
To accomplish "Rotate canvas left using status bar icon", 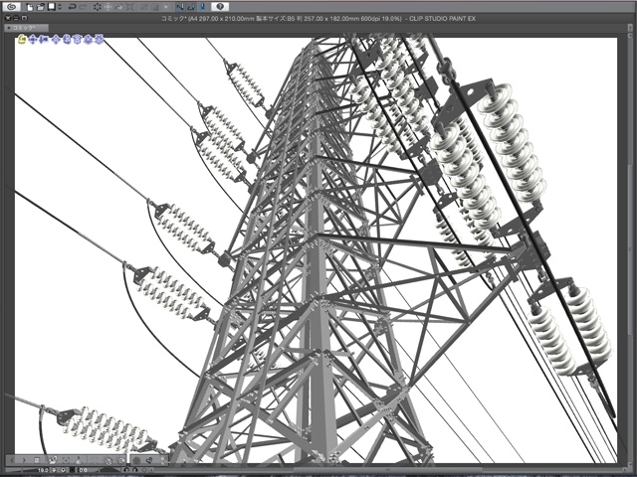I will click(x=126, y=470).
